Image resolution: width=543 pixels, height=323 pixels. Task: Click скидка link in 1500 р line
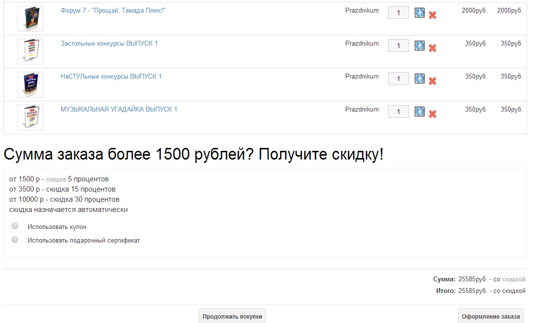pyautogui.click(x=56, y=179)
